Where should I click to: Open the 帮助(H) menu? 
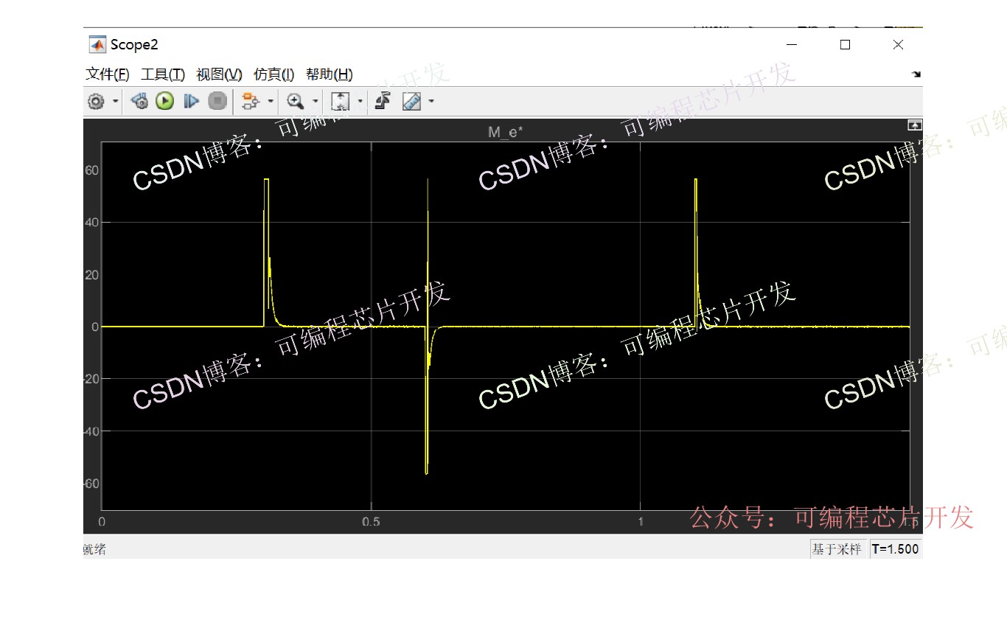[x=330, y=74]
